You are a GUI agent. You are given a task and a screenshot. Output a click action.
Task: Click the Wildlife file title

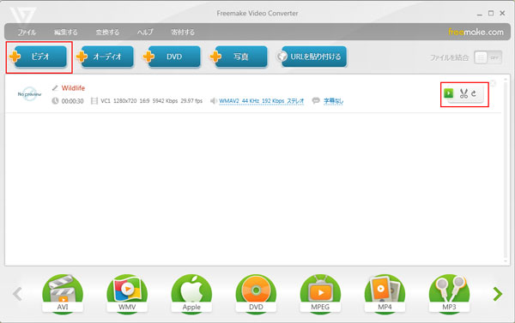point(73,88)
